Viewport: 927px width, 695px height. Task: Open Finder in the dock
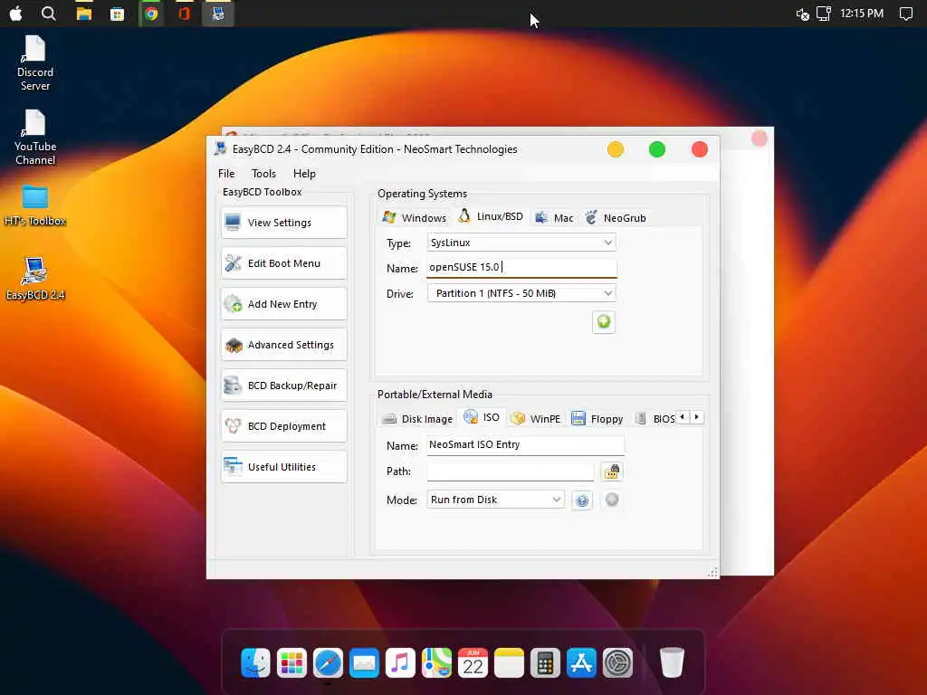point(255,662)
